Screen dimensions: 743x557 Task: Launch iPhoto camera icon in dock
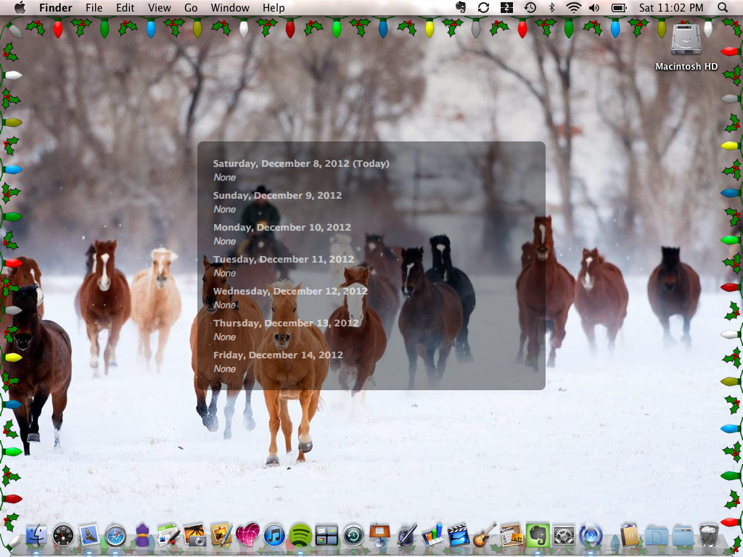(194, 536)
